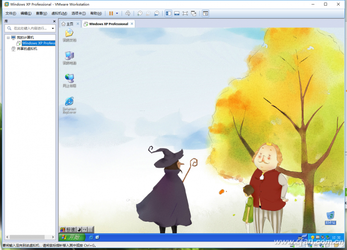Click the Internet Explorer desktop icon
Viewport: 347px width, 250px height.
[x=69, y=105]
